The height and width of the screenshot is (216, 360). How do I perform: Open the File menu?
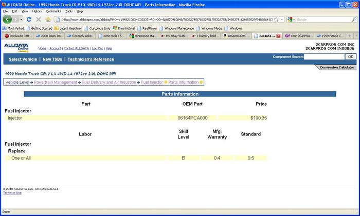click(6, 11)
